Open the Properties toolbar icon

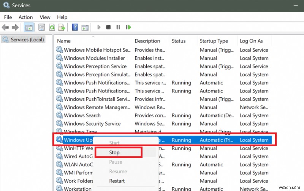point(42,27)
